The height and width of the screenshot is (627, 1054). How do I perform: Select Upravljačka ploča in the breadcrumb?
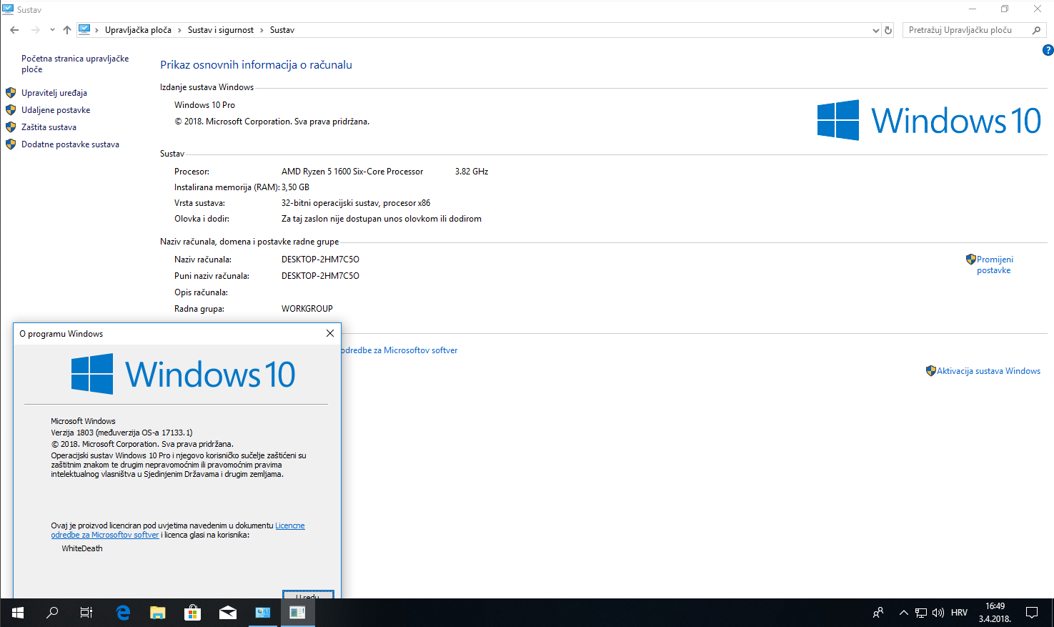[138, 30]
